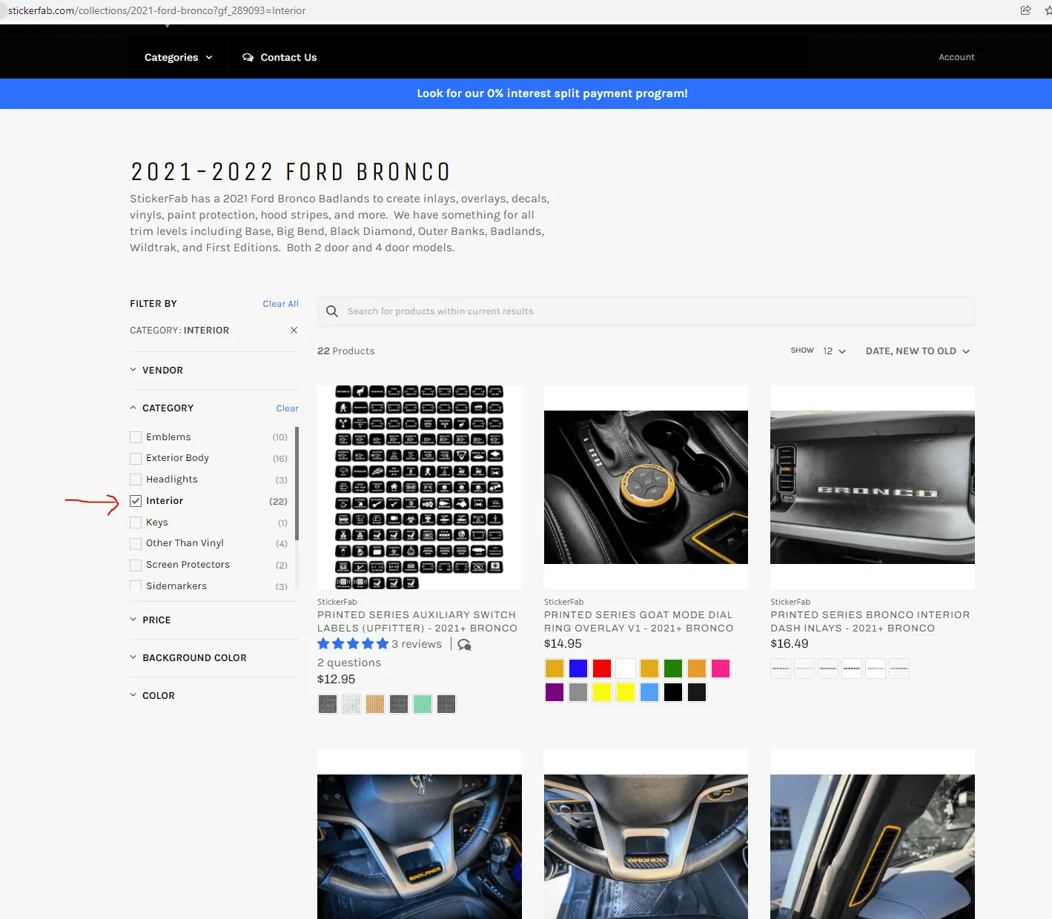Choose the pink swatch on GOAT Mode Dial Ring

(x=721, y=668)
